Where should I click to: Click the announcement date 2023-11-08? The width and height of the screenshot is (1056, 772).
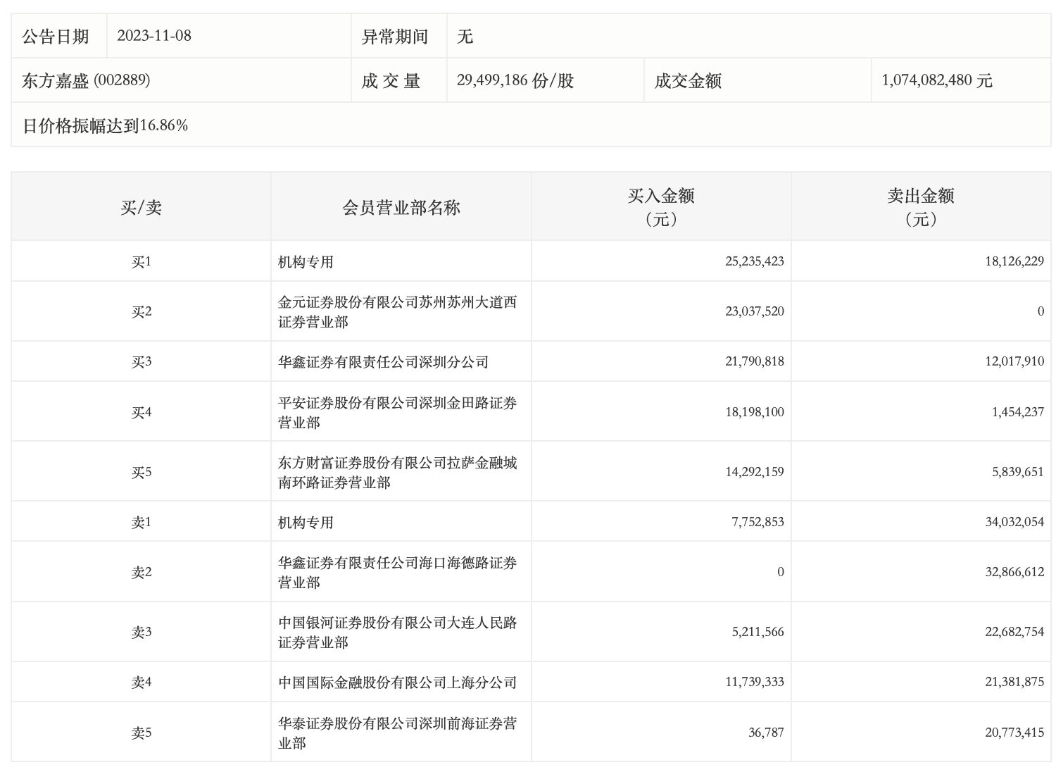(x=153, y=36)
